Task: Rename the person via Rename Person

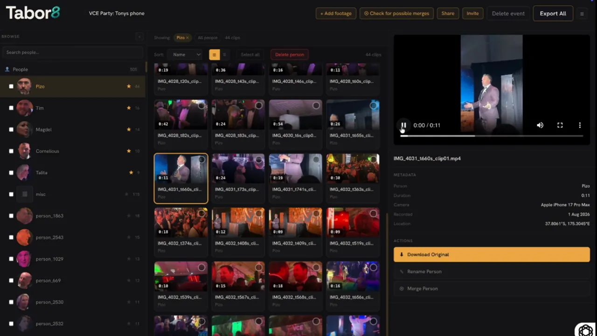Action: click(492, 272)
